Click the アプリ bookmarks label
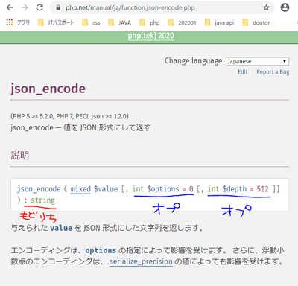This screenshot has width=298, height=286. 23,22
